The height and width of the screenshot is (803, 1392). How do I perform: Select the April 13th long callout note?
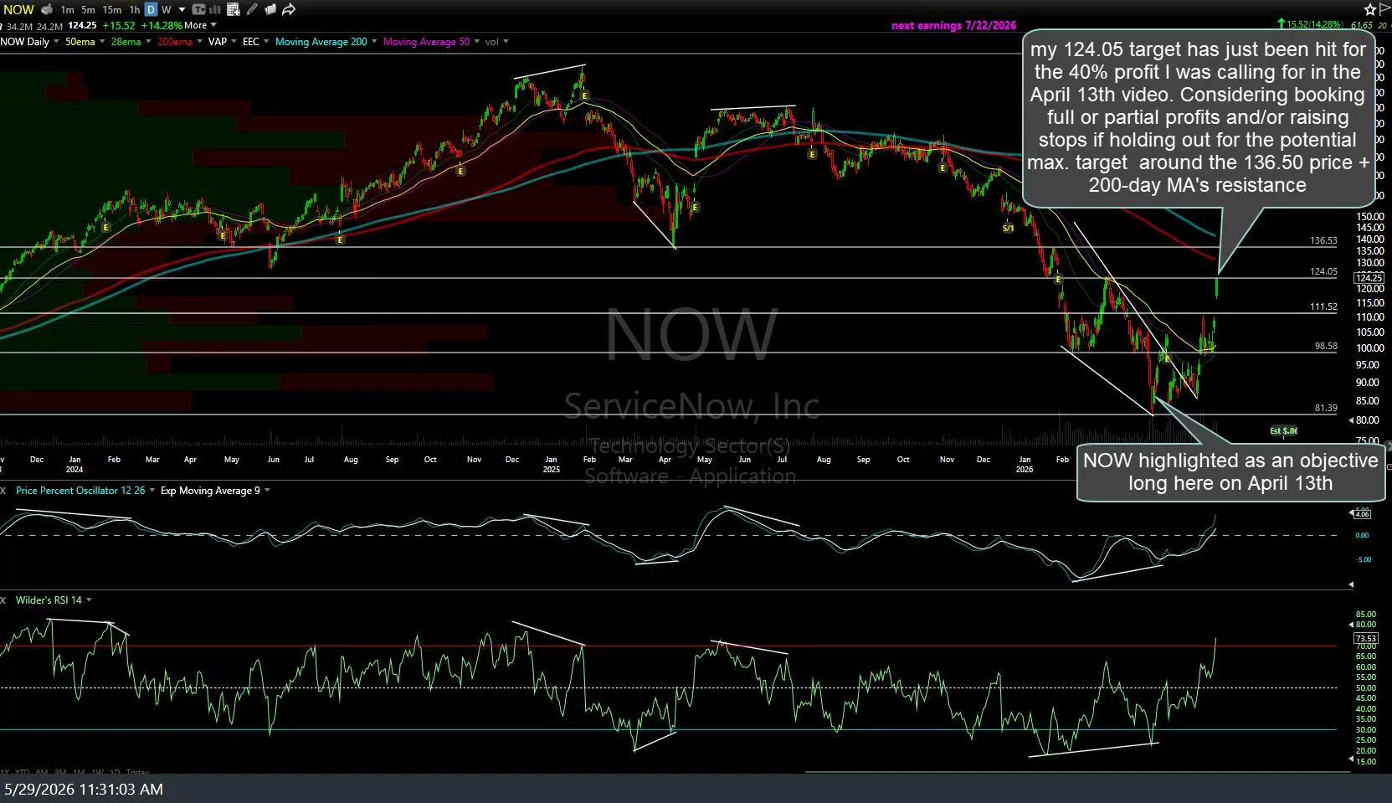(1230, 472)
